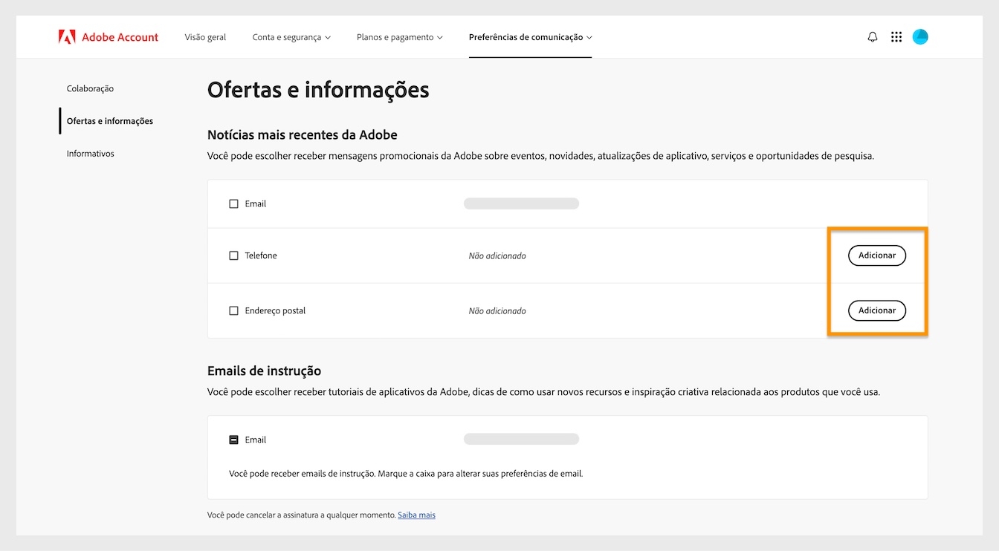
Task: Enable the Email checkbox under Notícias mais recentes
Action: [233, 203]
